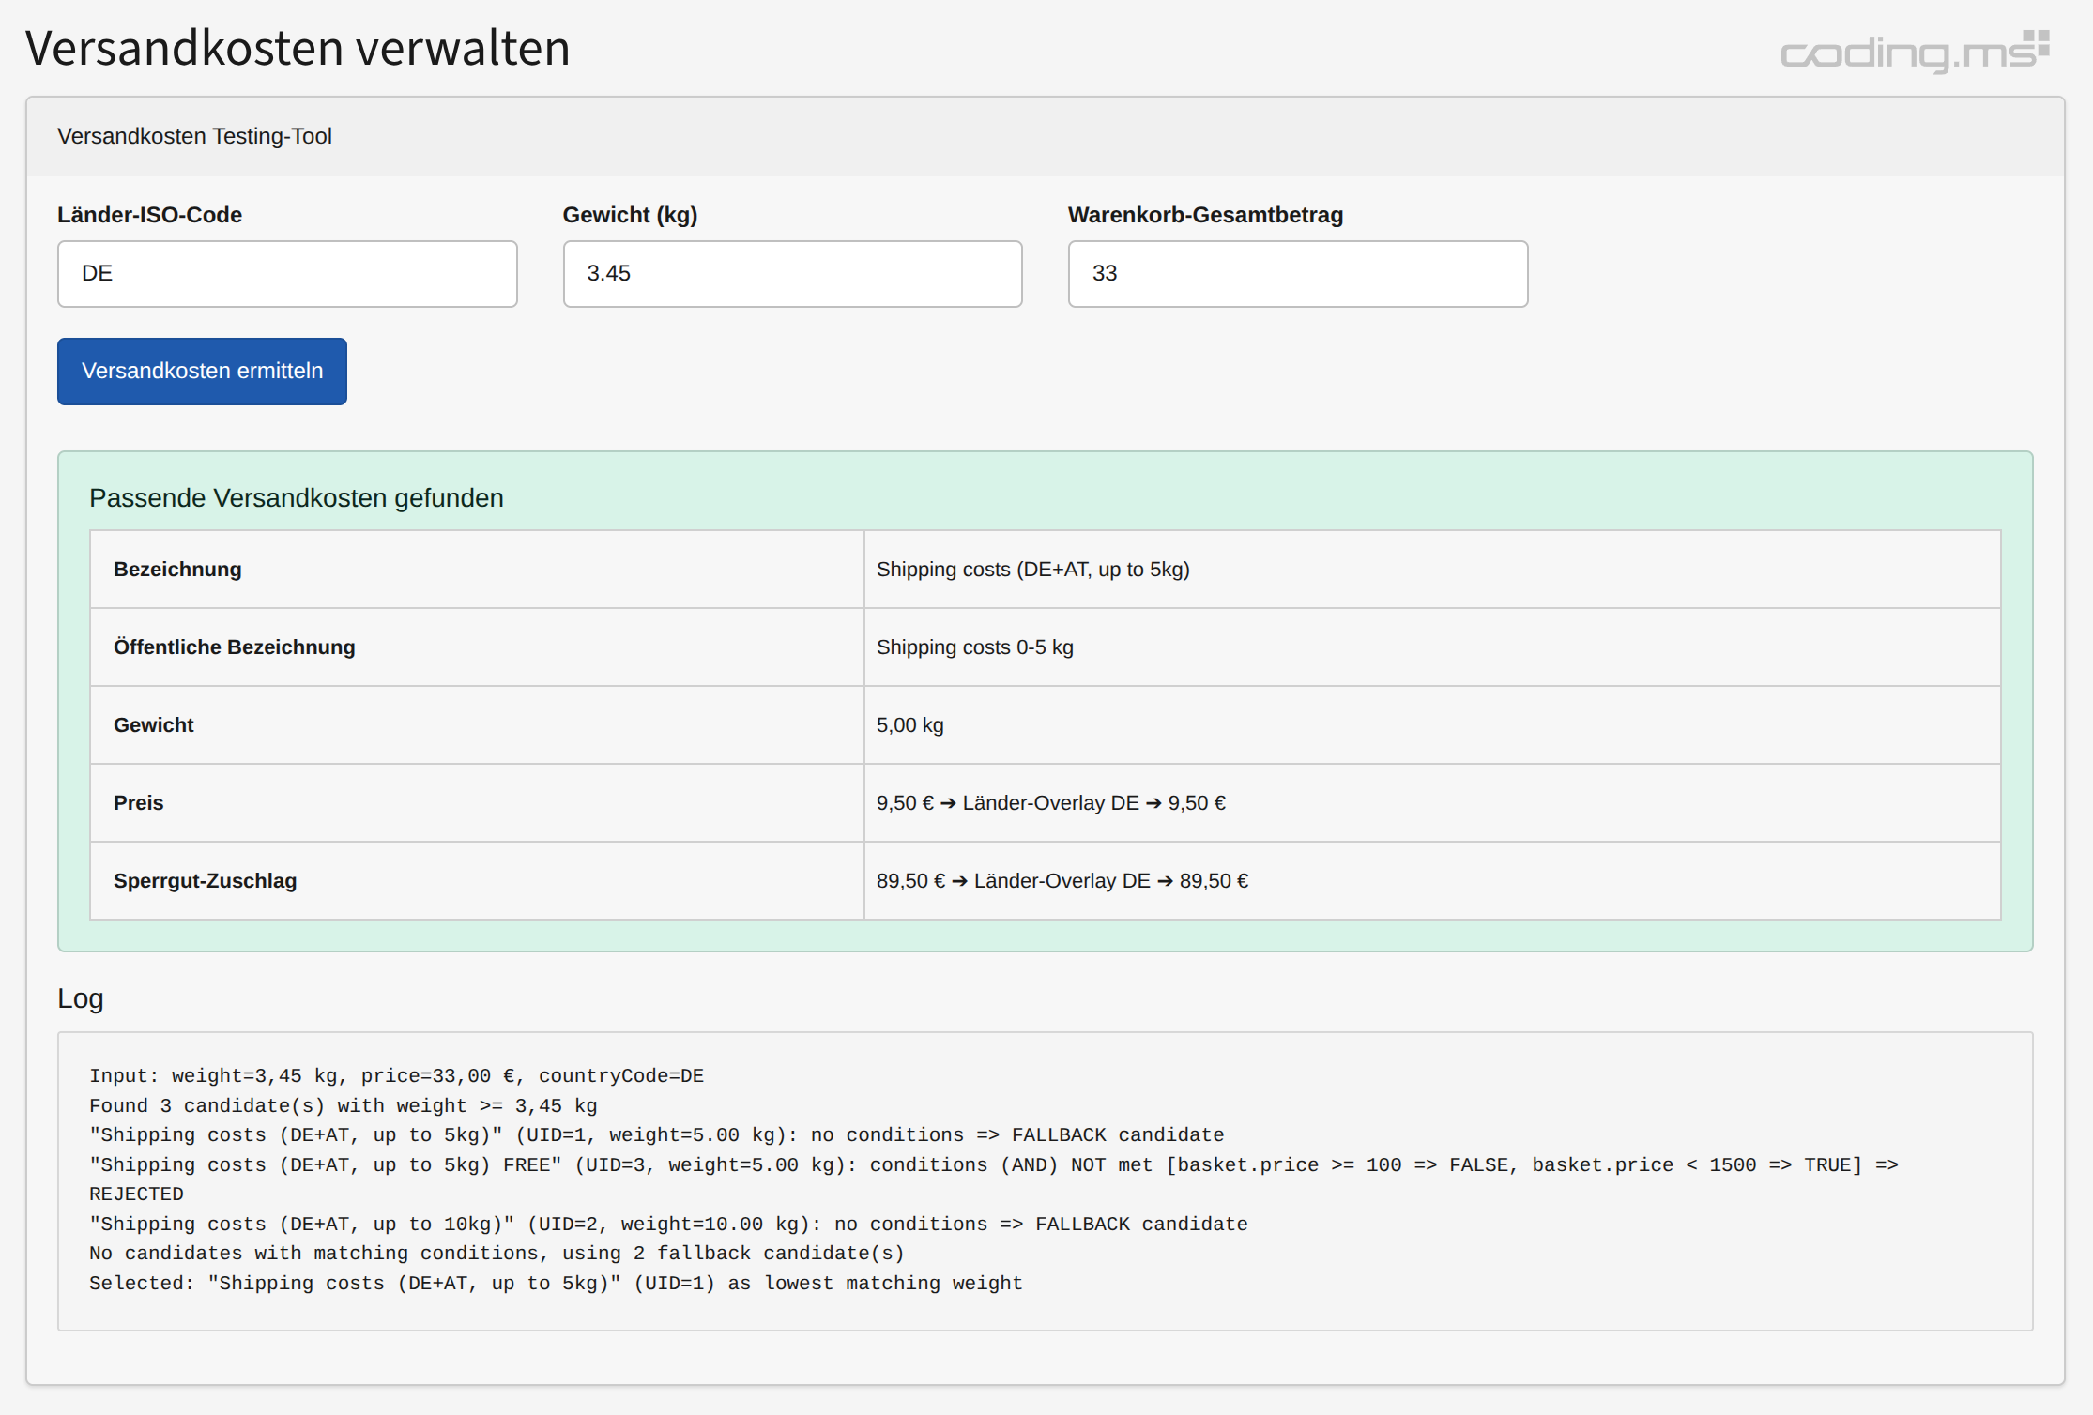
Task: Click the Warenkorb-Gesamtbetrag field showing 33
Action: 1297,273
